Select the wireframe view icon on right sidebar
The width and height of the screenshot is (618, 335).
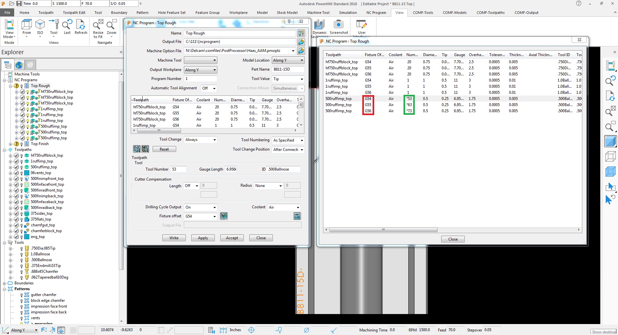(x=610, y=156)
